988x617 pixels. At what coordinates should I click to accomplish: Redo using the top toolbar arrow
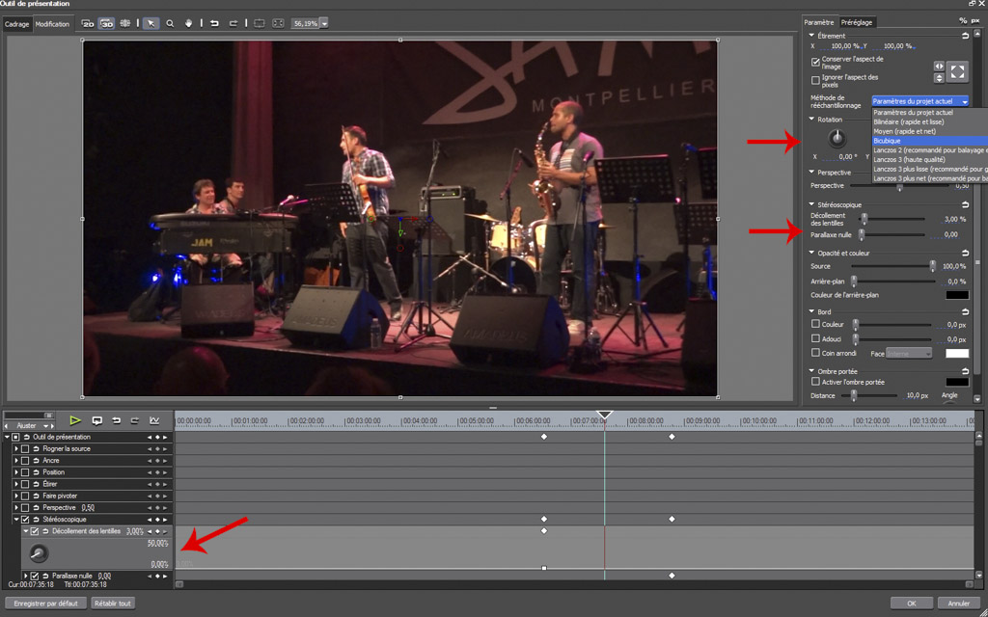233,23
